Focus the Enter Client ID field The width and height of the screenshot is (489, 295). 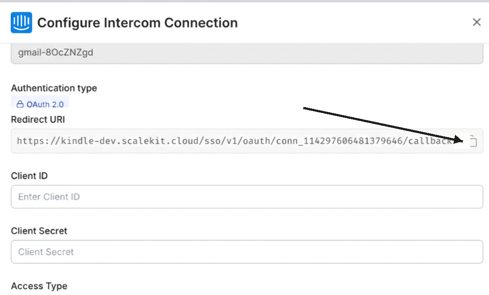pos(247,197)
